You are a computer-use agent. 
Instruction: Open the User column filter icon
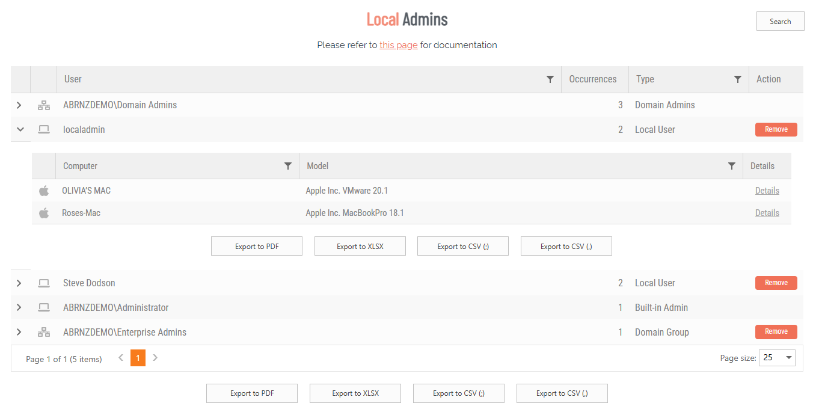pyautogui.click(x=550, y=79)
